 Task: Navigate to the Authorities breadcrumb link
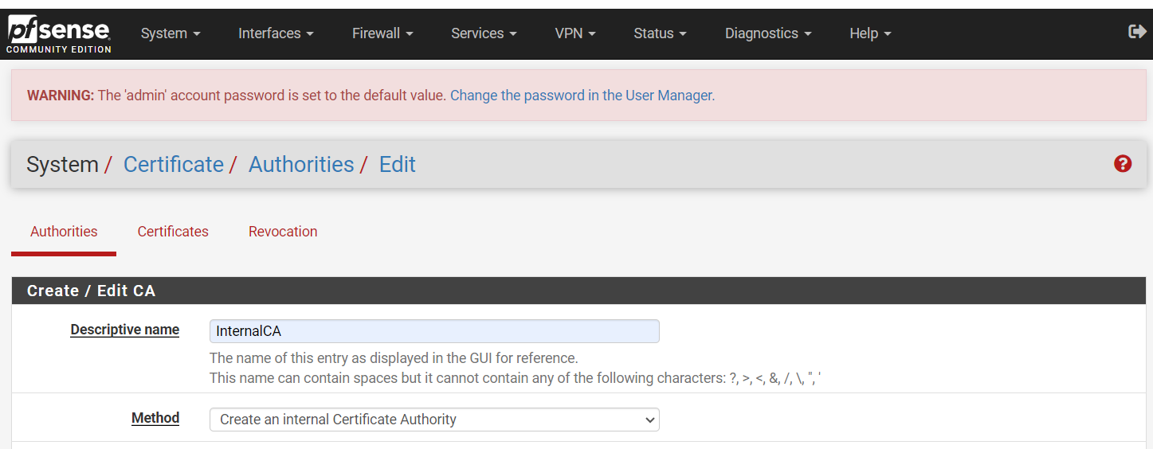tap(301, 165)
